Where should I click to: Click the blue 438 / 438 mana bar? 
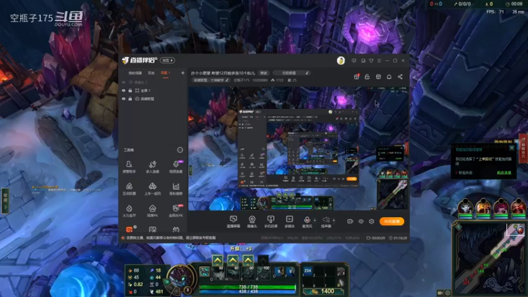point(247,291)
